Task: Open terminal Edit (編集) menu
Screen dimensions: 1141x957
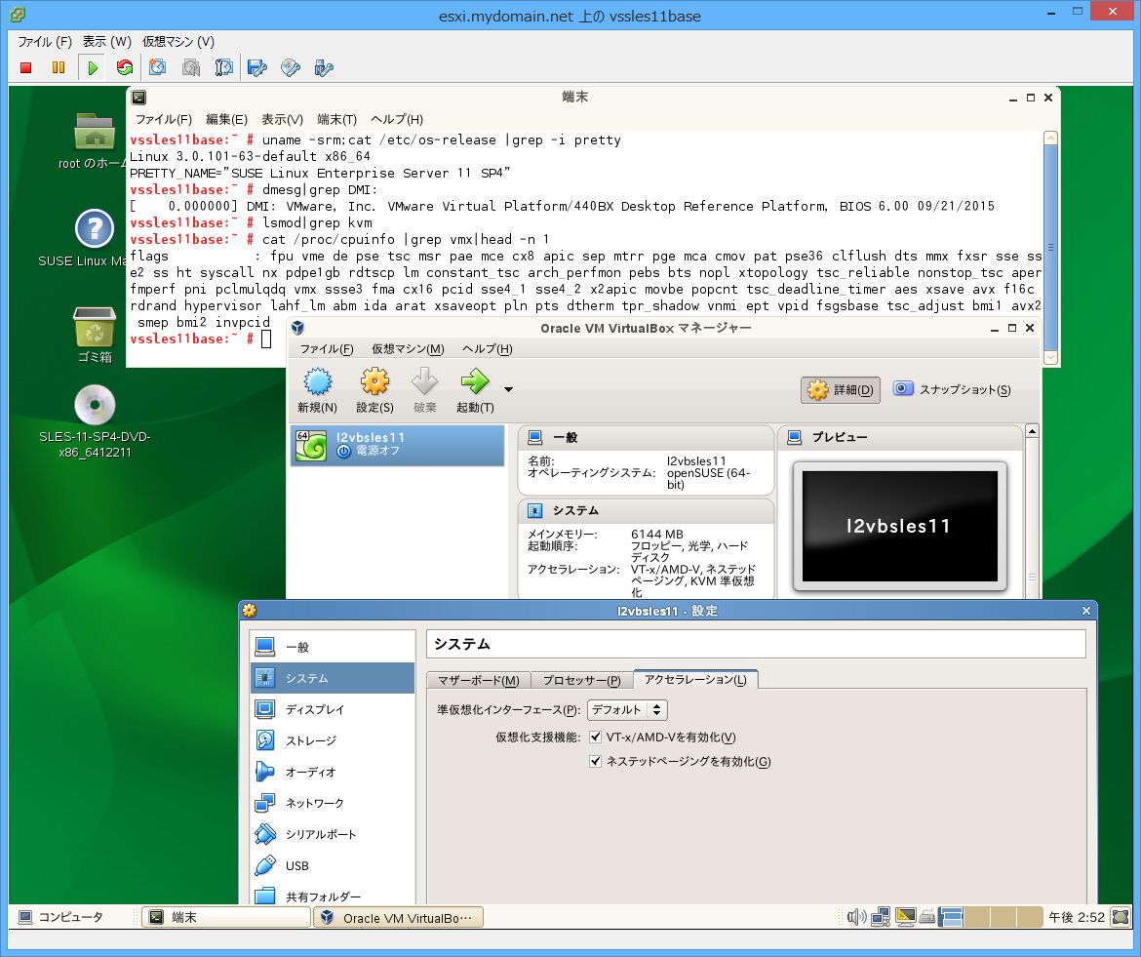Action: click(x=226, y=119)
